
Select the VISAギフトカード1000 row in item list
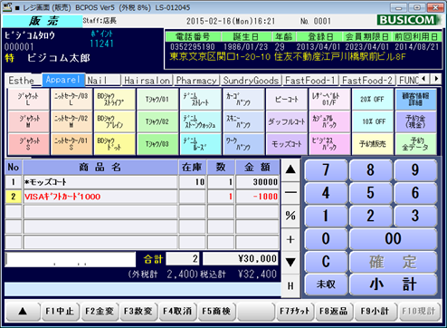(142, 197)
